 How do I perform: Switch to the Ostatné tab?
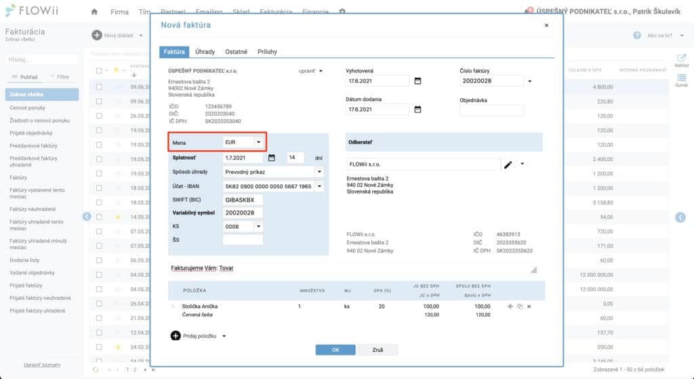[236, 51]
